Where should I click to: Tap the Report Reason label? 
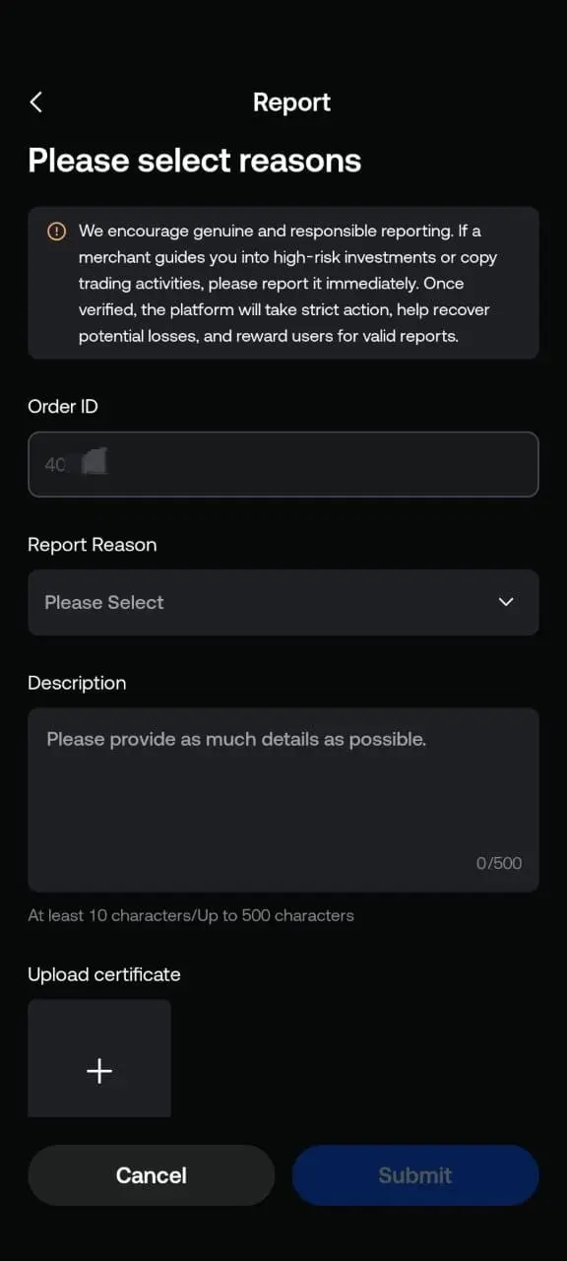93,545
